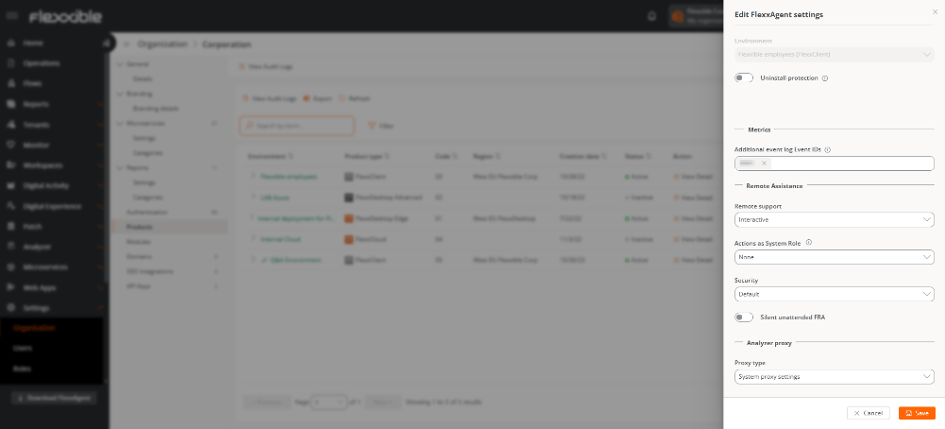Click the Cancel button

(869, 413)
